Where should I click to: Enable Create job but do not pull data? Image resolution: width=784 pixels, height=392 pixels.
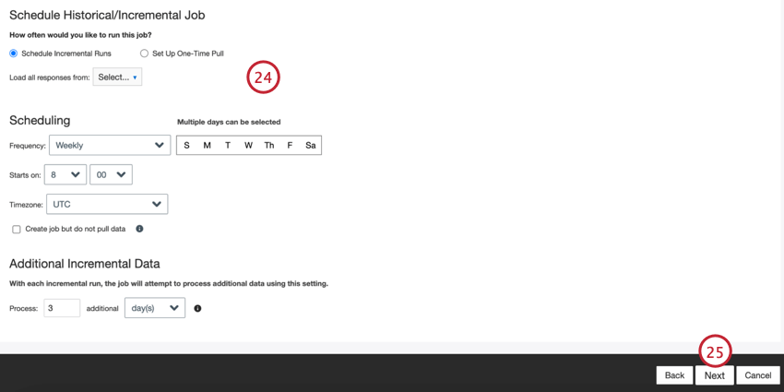click(17, 229)
